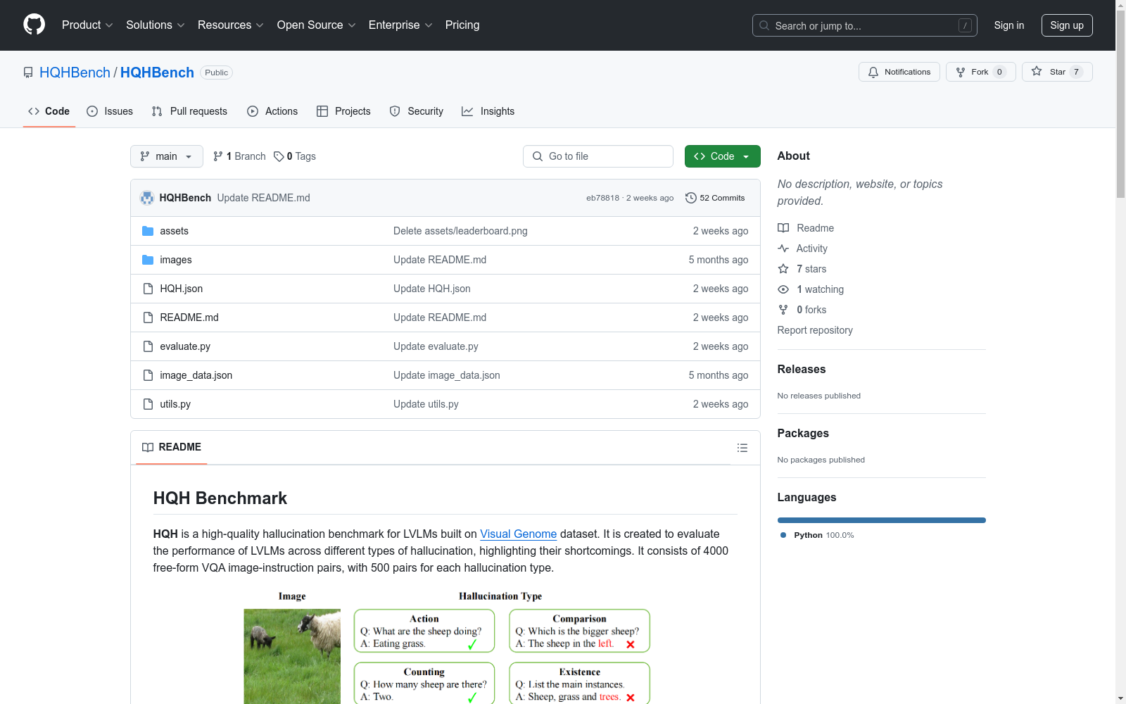Click the Go to file search box
The height and width of the screenshot is (704, 1126).
(x=598, y=156)
